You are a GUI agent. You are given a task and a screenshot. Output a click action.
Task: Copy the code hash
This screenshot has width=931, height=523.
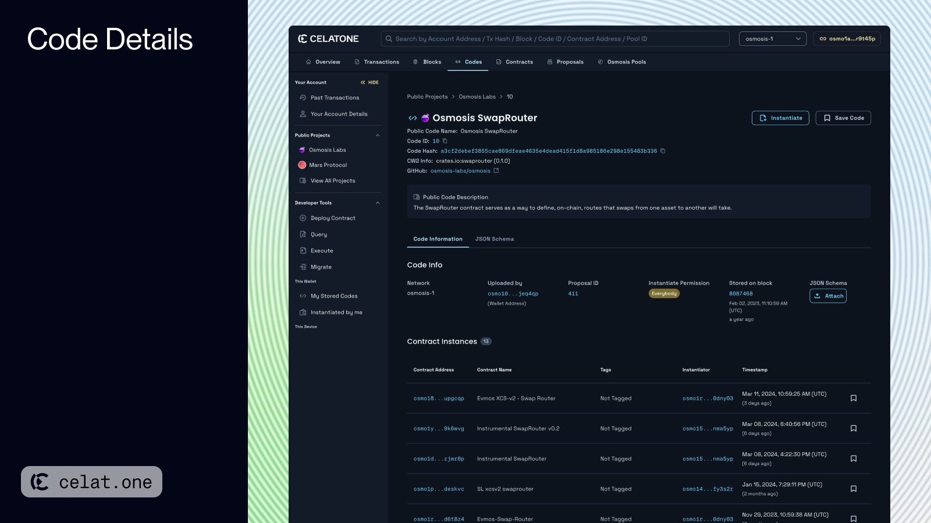[x=663, y=151]
